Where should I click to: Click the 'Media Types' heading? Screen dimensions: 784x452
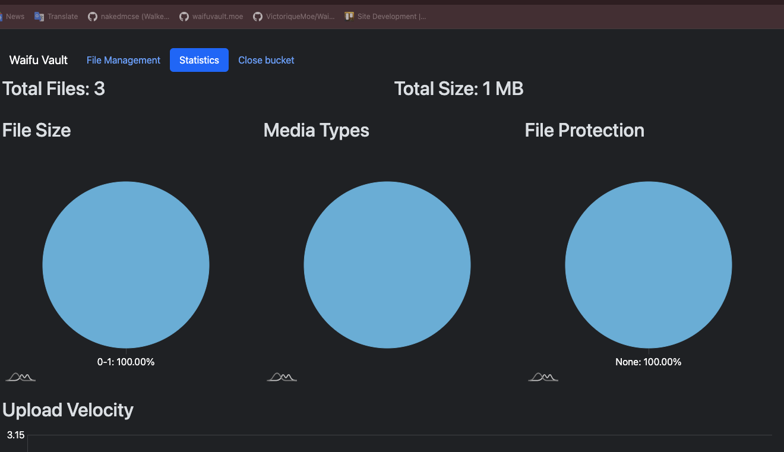317,131
